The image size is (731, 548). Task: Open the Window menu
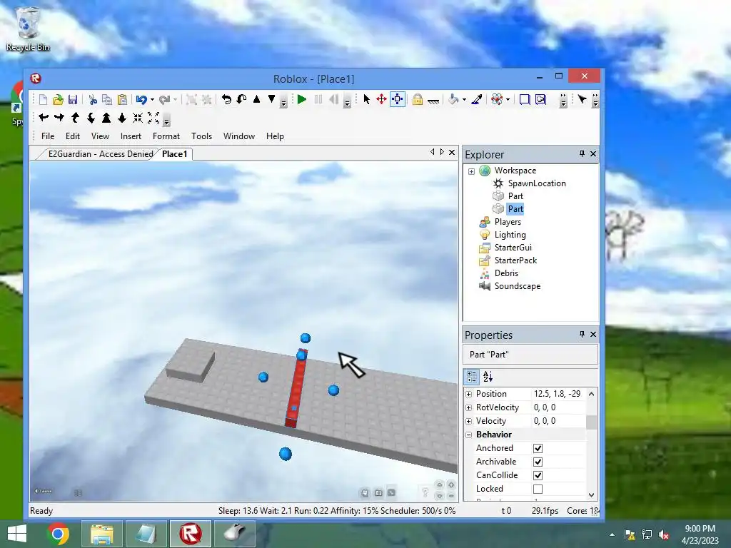[239, 136]
